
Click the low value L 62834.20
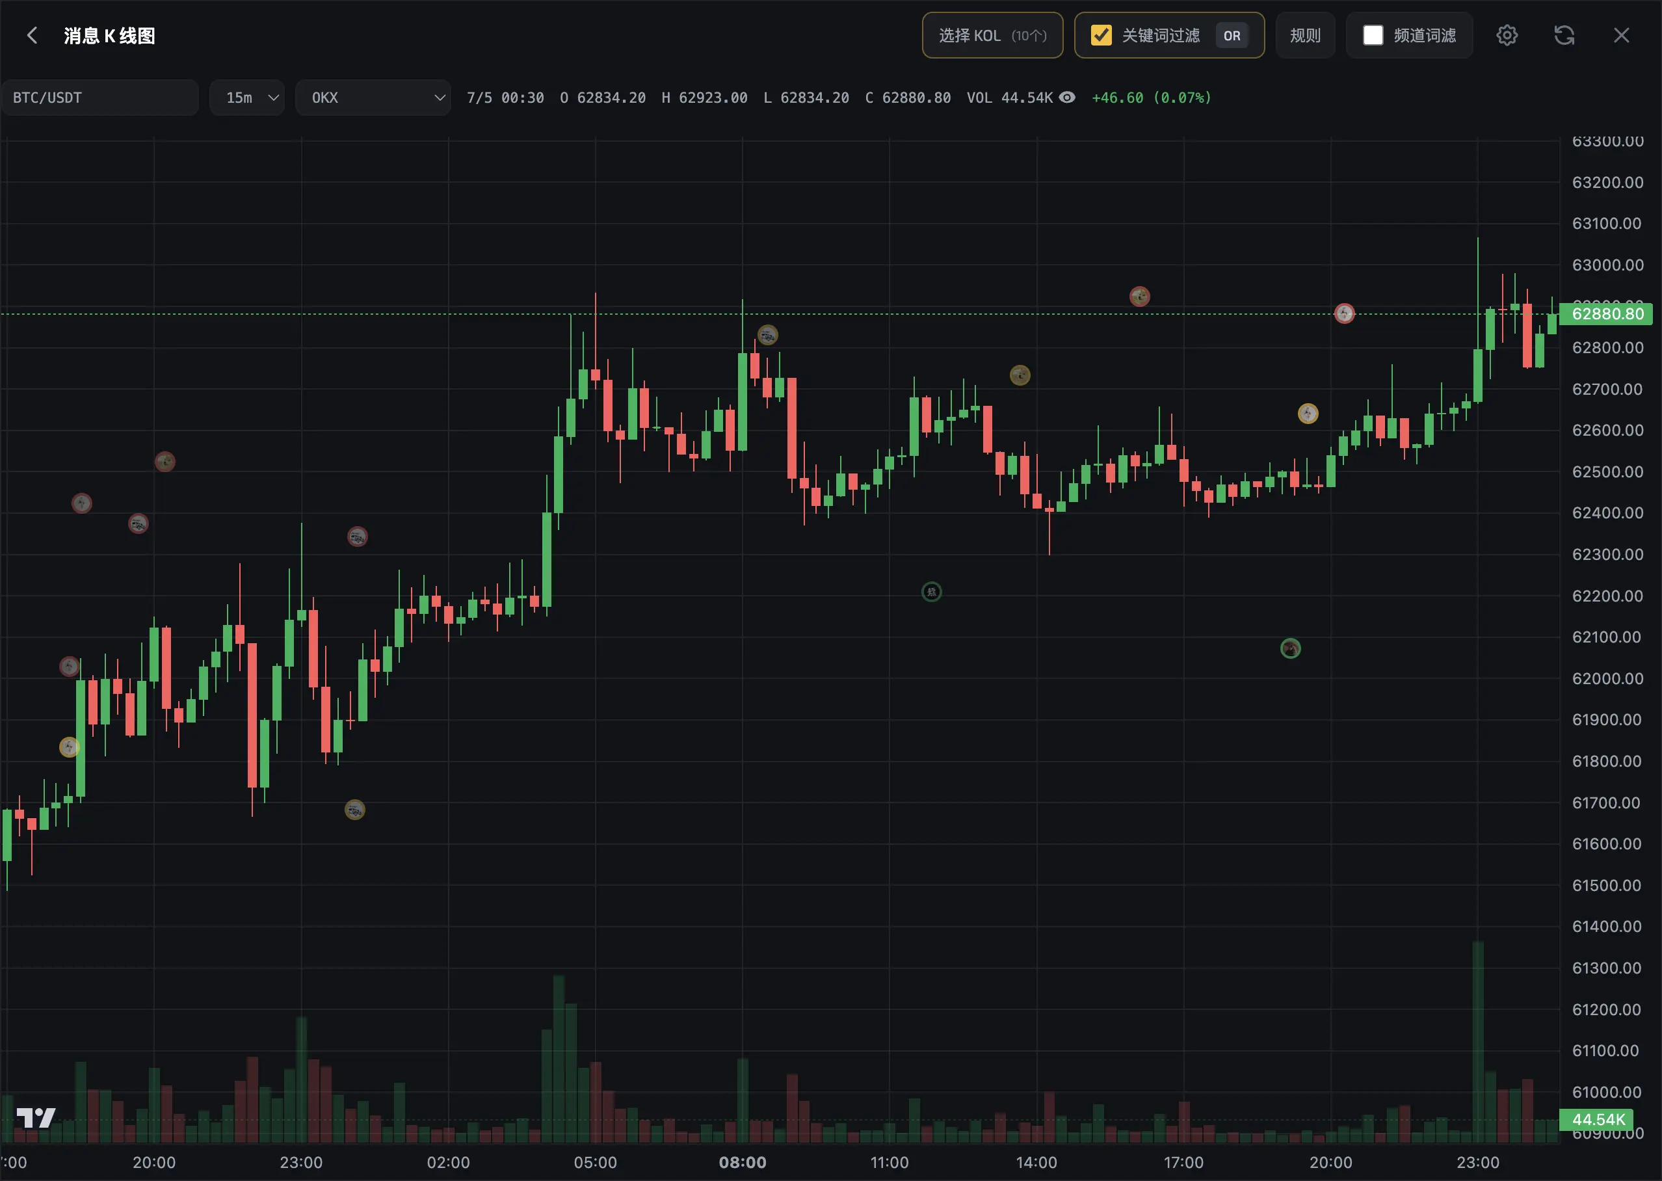click(x=806, y=98)
